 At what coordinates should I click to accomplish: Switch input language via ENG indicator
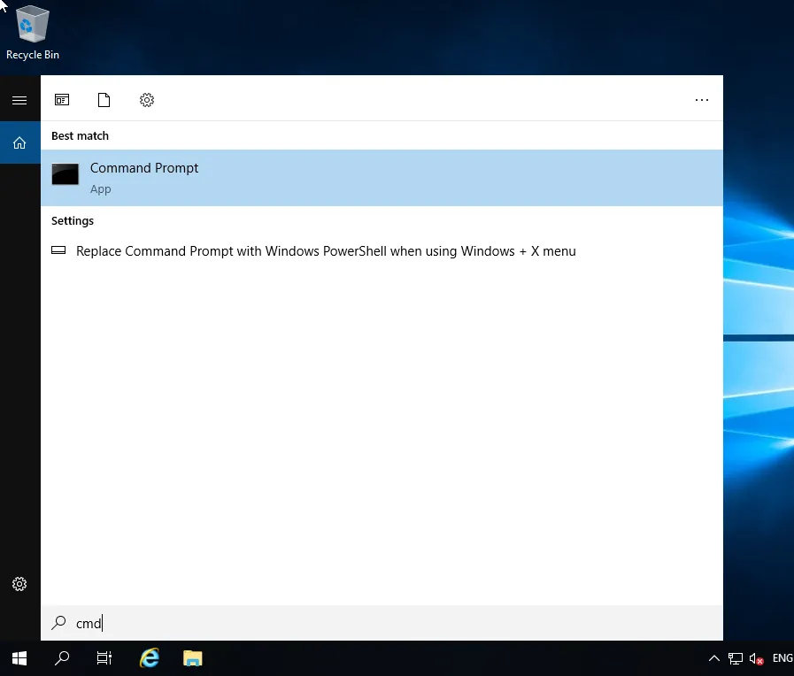pos(782,658)
